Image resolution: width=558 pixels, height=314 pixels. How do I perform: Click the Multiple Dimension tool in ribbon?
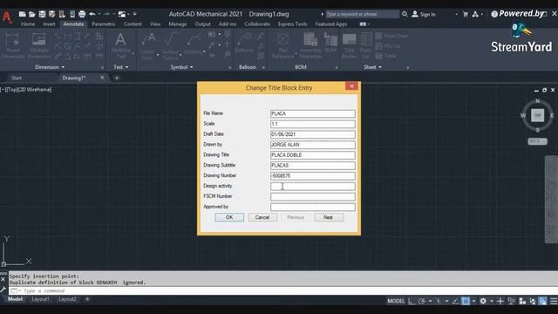(x=39, y=45)
